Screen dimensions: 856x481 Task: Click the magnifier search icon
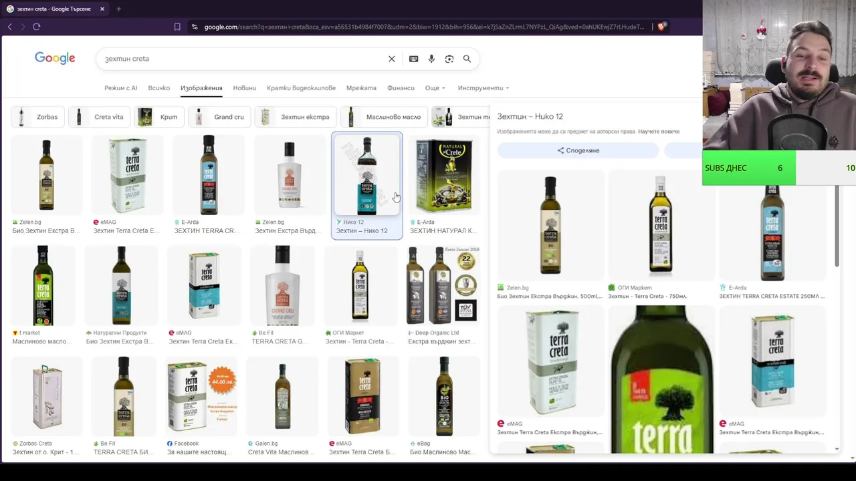tap(467, 59)
